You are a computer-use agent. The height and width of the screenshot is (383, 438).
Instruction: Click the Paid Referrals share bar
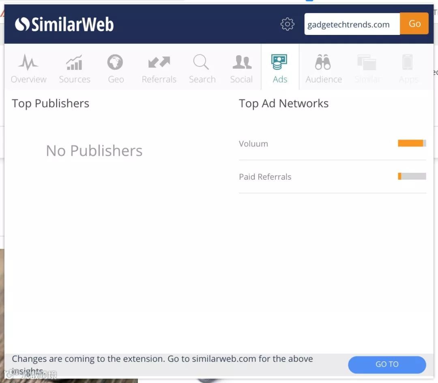412,176
